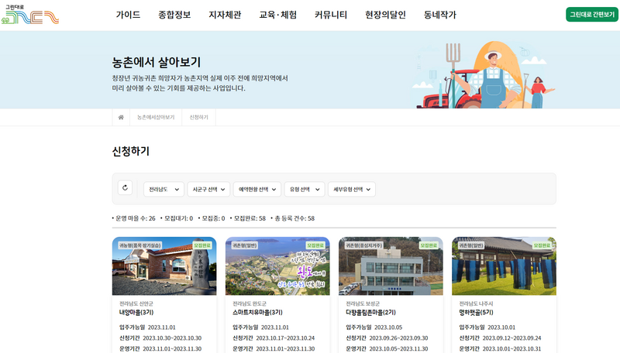
Task: Expand the 시군구 선택 dropdown
Action: (x=208, y=190)
